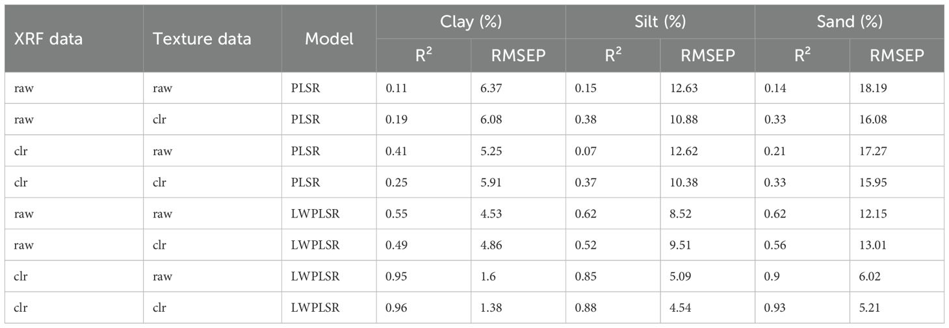The height and width of the screenshot is (328, 949).
Task: Select the clay RMSEP cell showing 1.6
Action: click(x=487, y=277)
